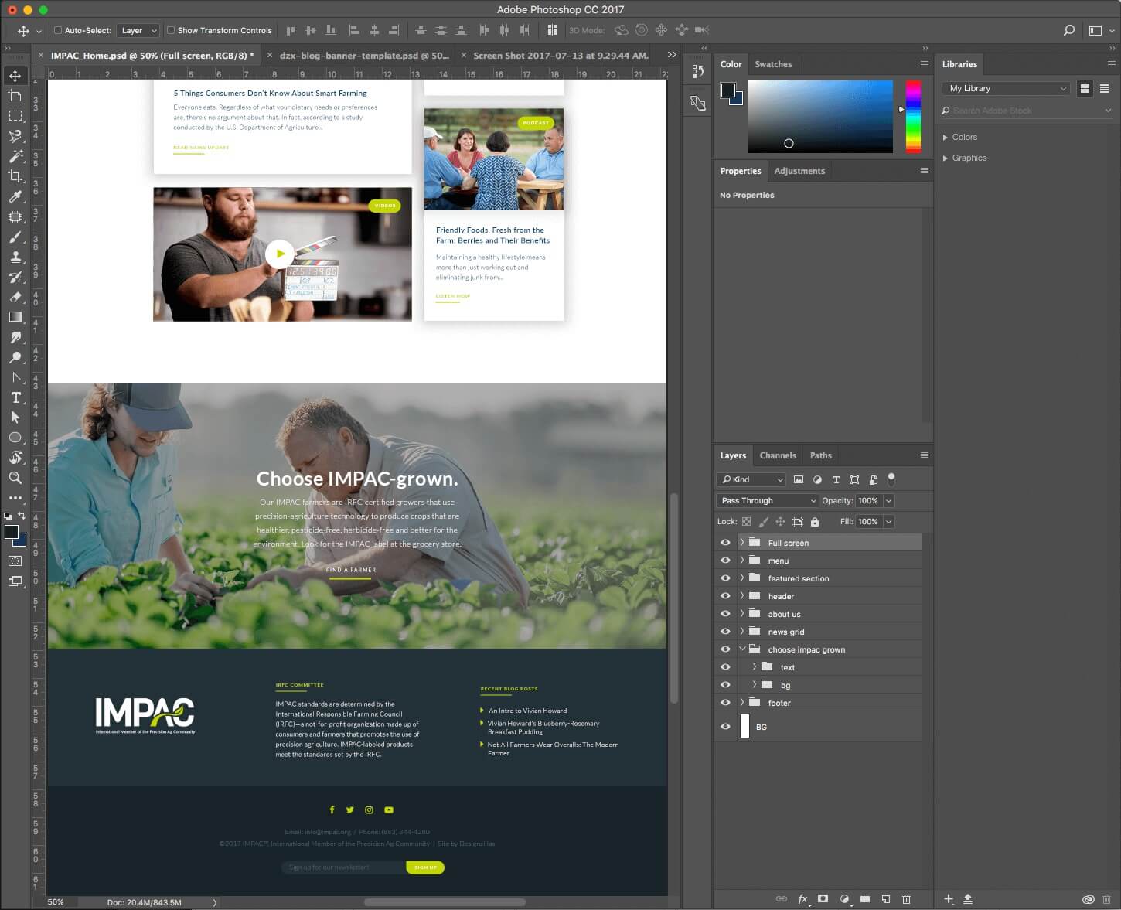Select the Hand tool
The width and height of the screenshot is (1121, 910).
click(x=15, y=458)
